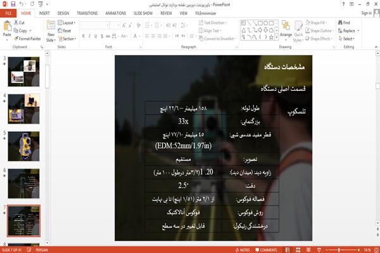This screenshot has height=253, width=380.
Task: Insert text box from shapes gallery
Action: coord(244,23)
